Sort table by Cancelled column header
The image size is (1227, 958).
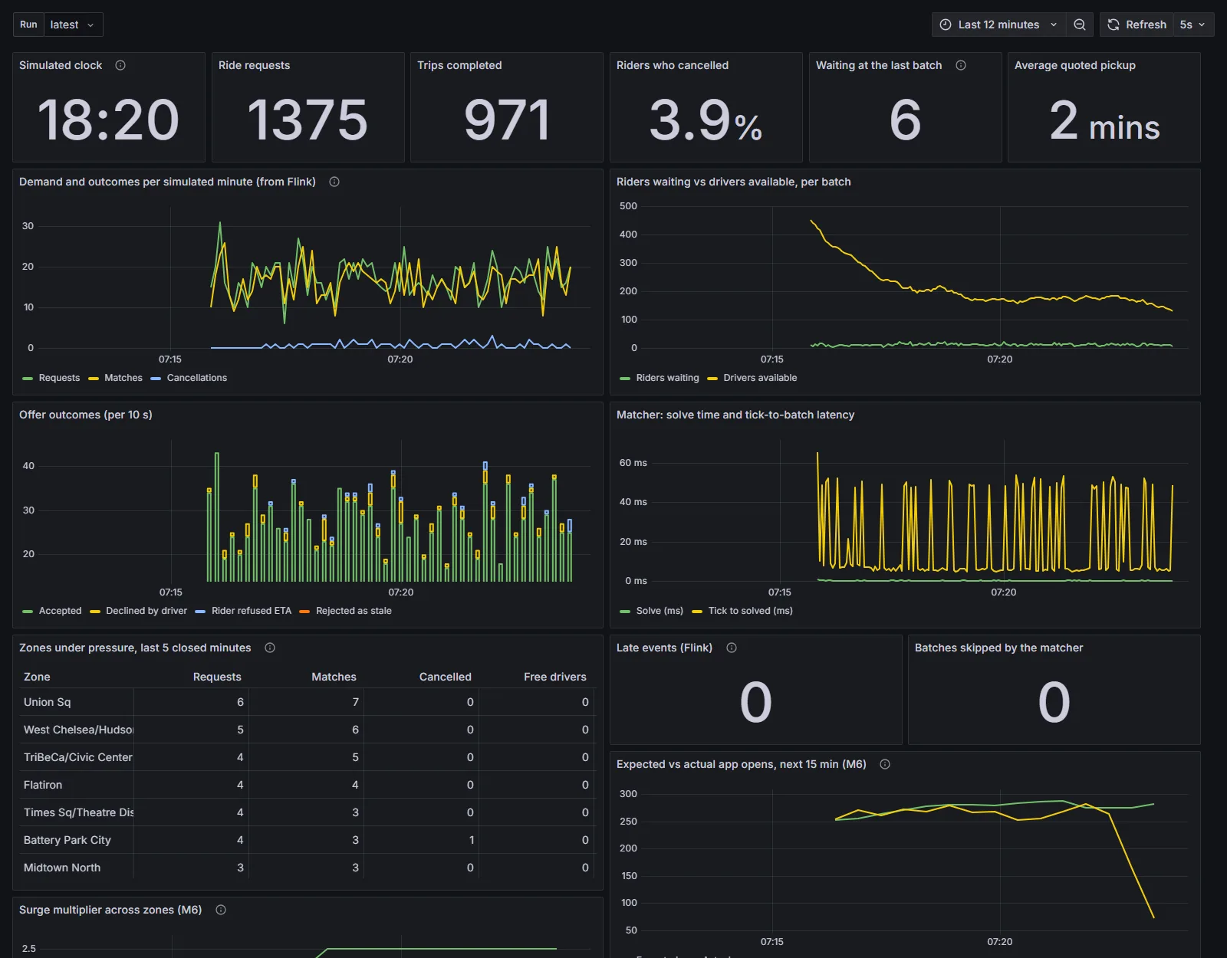click(445, 677)
